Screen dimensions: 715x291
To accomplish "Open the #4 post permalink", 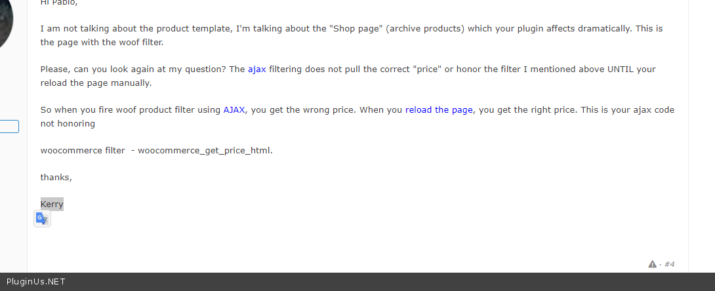I will tap(669, 264).
